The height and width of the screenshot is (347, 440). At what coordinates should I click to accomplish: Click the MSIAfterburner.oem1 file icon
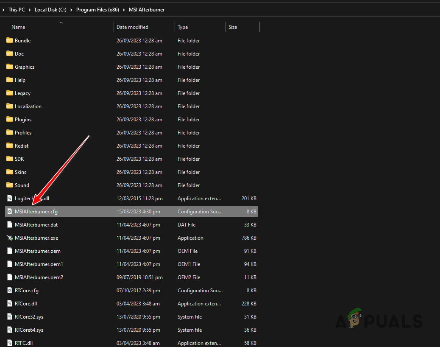click(10, 264)
